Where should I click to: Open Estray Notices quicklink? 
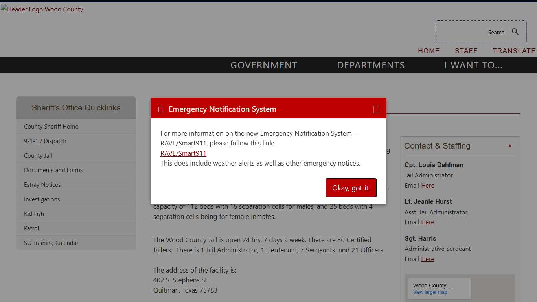click(42, 185)
